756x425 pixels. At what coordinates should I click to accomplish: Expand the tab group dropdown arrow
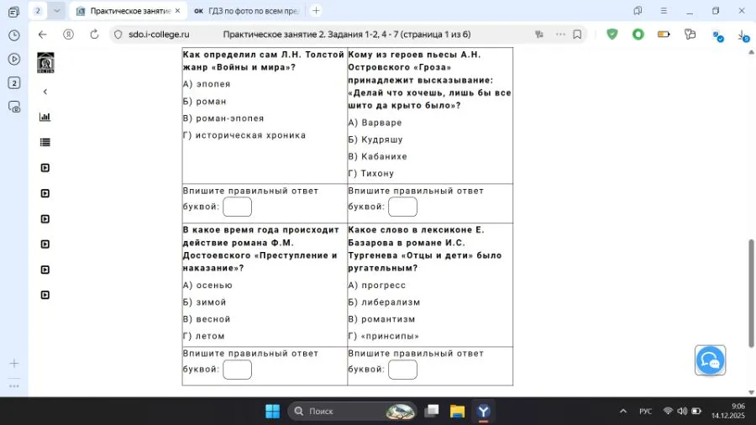[x=56, y=11]
